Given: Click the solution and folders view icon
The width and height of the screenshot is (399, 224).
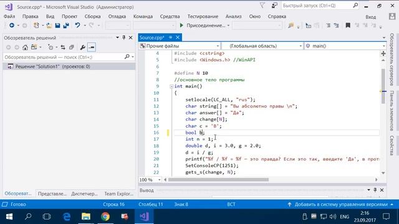Looking at the screenshot, I should click(x=34, y=47).
